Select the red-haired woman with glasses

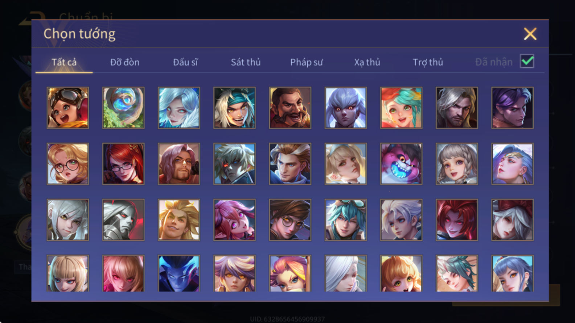pos(123,164)
